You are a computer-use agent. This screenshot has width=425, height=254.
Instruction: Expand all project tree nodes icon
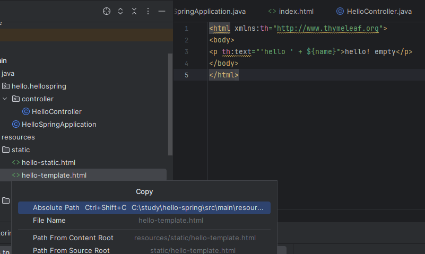pos(120,11)
